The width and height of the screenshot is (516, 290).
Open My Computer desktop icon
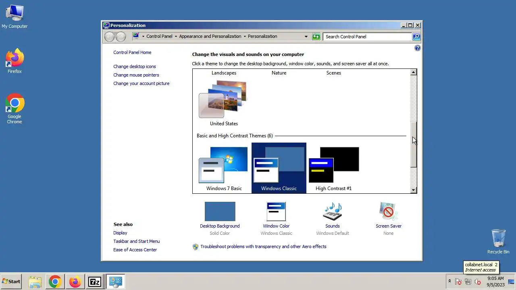(x=15, y=17)
